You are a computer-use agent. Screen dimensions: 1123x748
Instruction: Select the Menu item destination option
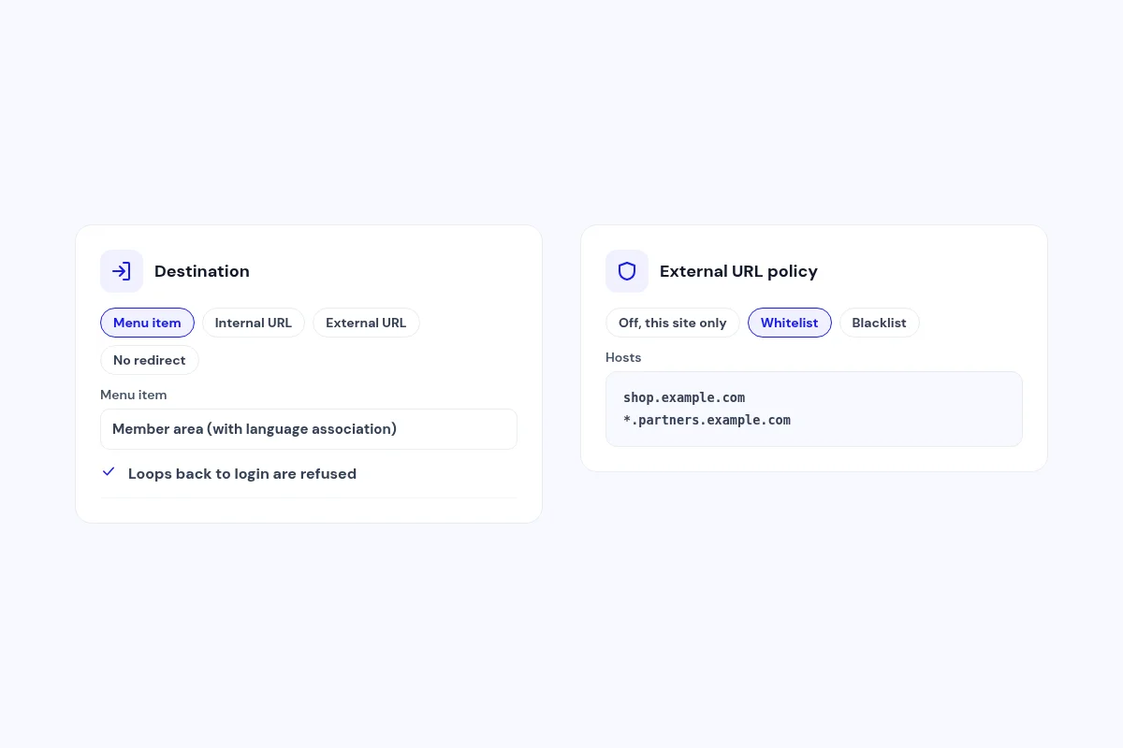click(147, 323)
